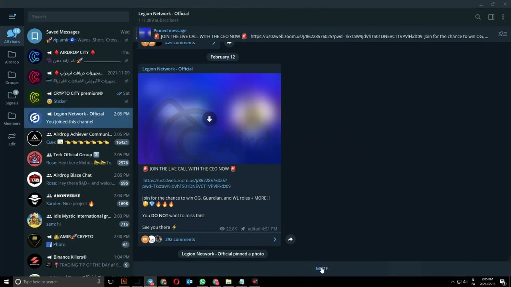This screenshot has width=511, height=287.
Task: Download the photo in the post
Action: tap(209, 119)
